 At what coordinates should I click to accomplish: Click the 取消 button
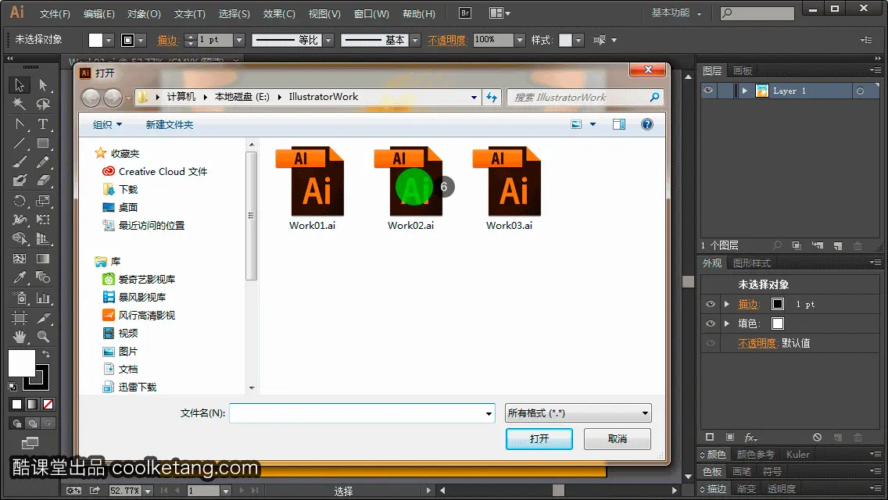pos(618,439)
